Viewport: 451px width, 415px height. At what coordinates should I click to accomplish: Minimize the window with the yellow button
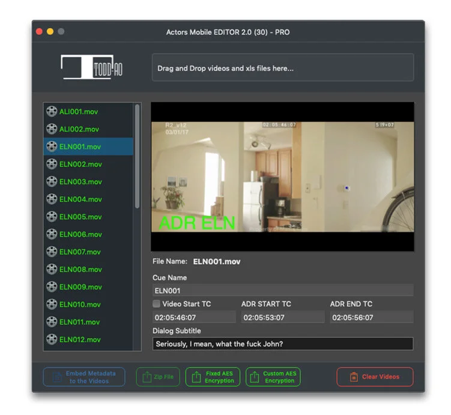pyautogui.click(x=50, y=32)
